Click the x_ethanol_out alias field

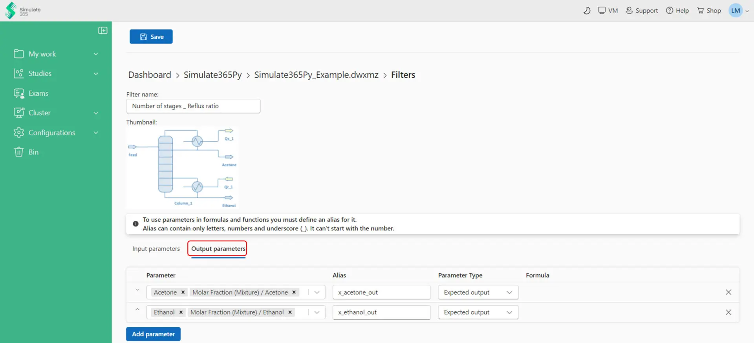tap(382, 312)
